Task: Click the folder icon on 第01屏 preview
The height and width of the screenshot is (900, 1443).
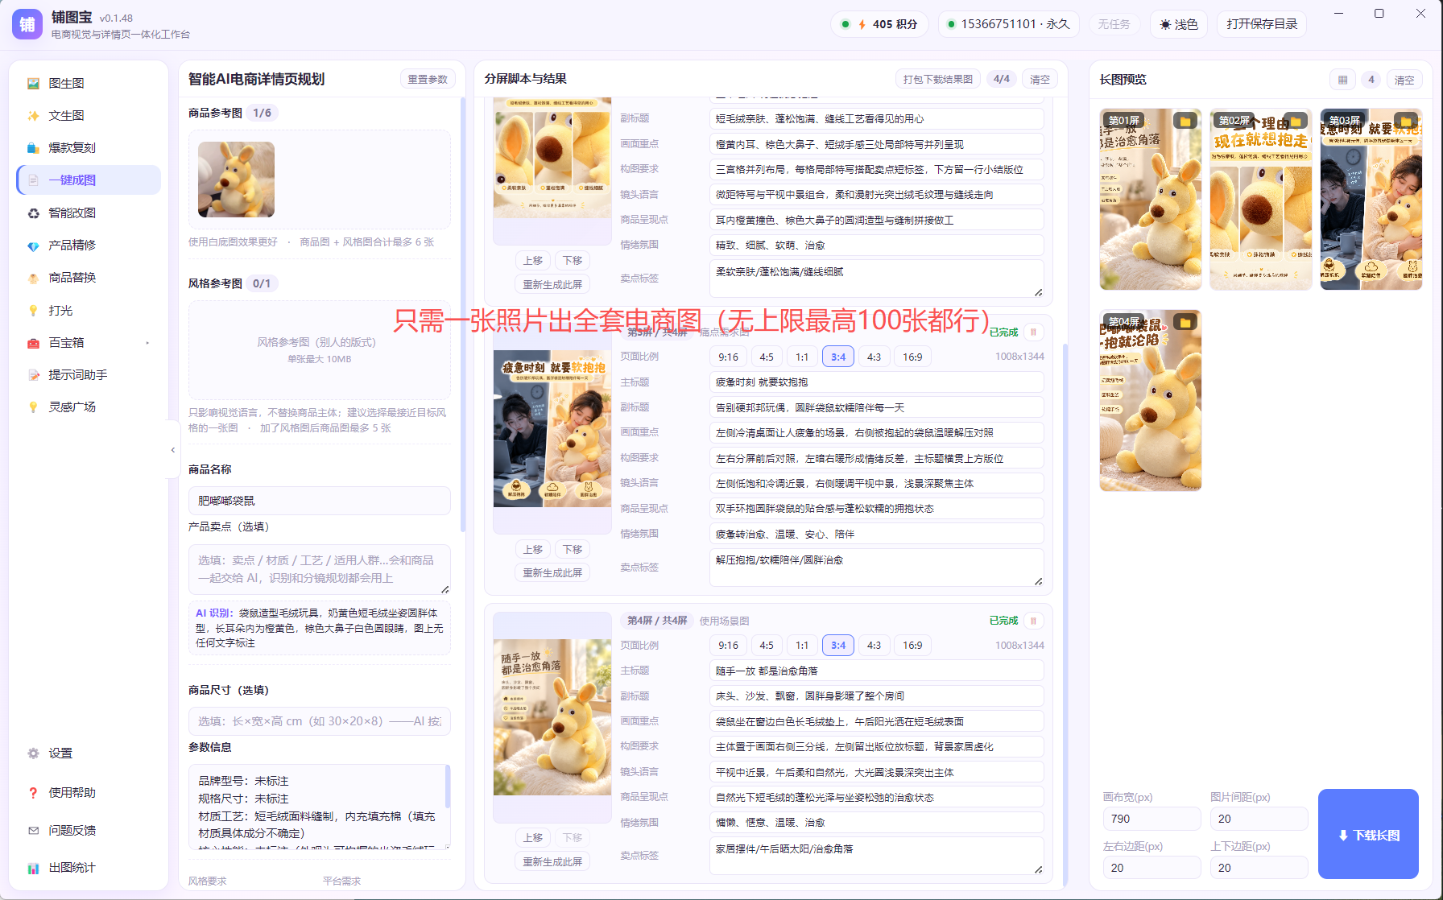Action: tap(1185, 121)
